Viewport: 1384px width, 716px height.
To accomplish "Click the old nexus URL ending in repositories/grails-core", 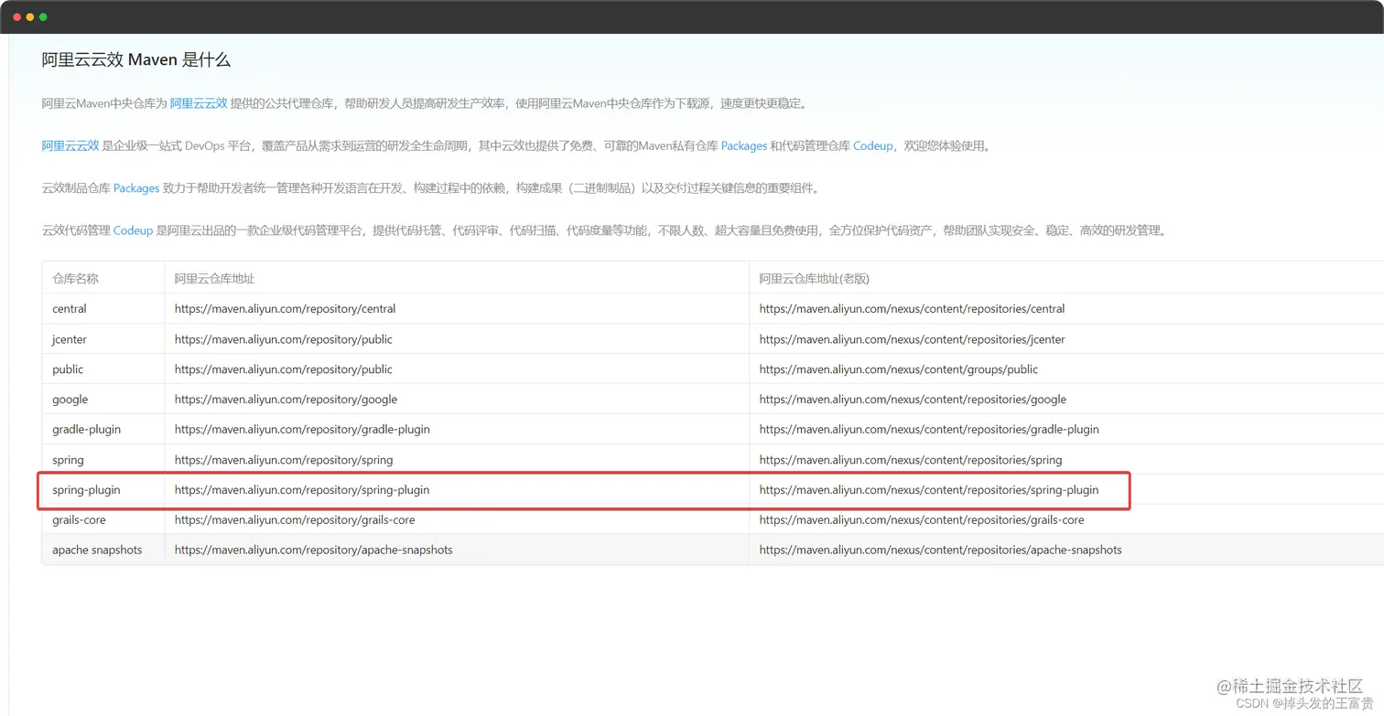I will pyautogui.click(x=922, y=519).
